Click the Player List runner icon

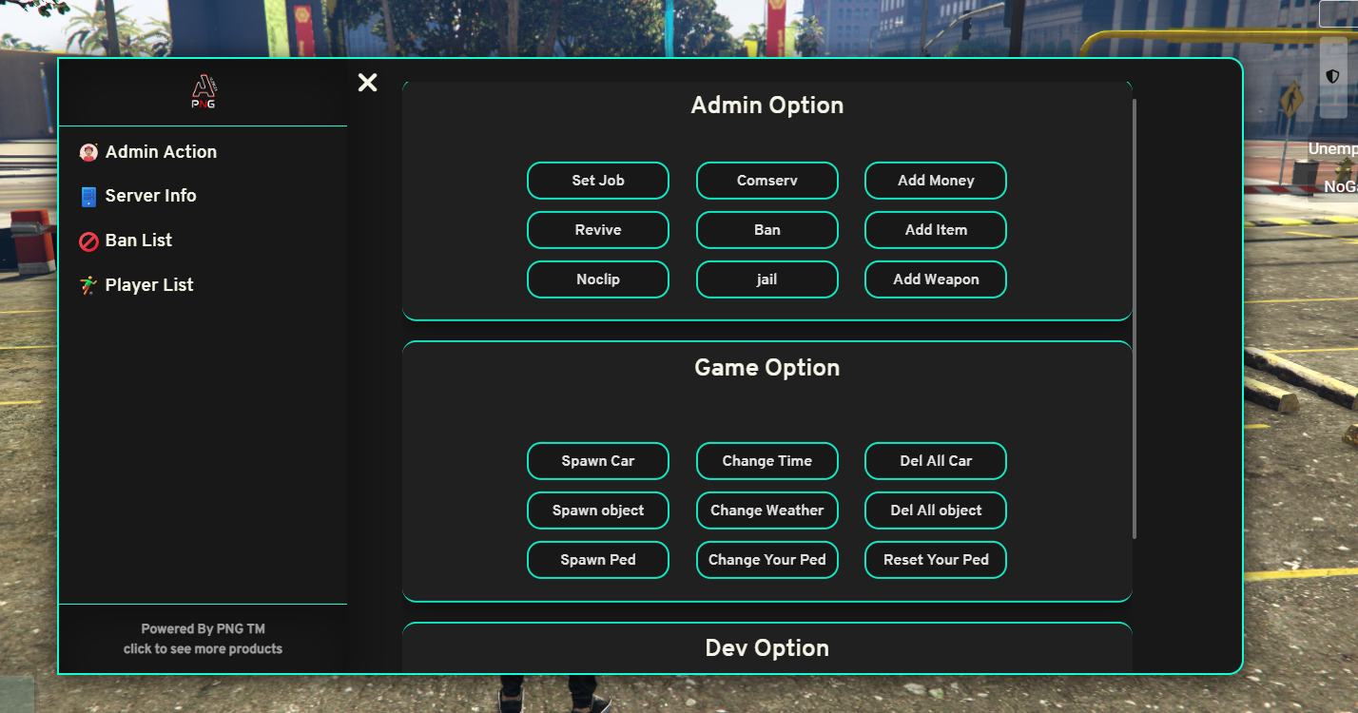click(x=88, y=285)
